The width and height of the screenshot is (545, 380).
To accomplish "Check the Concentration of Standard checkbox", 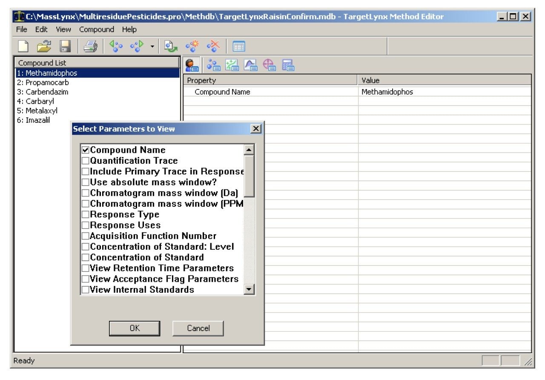I will click(86, 257).
